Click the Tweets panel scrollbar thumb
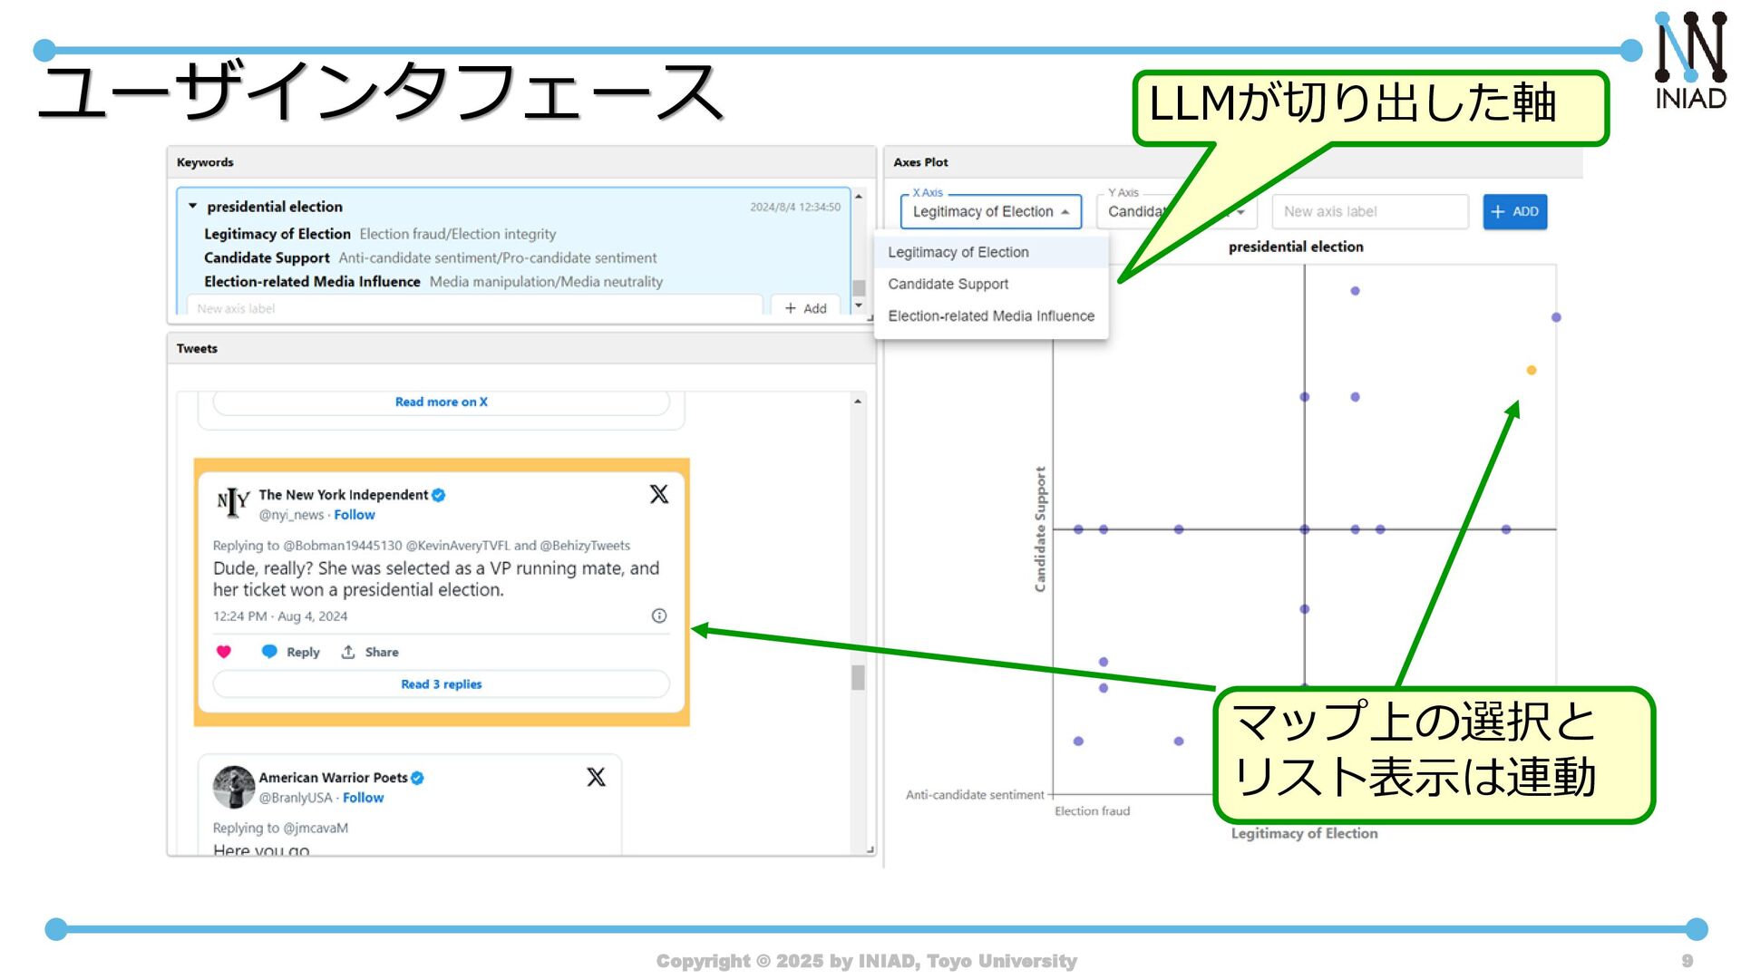This screenshot has height=979, width=1741. click(858, 677)
